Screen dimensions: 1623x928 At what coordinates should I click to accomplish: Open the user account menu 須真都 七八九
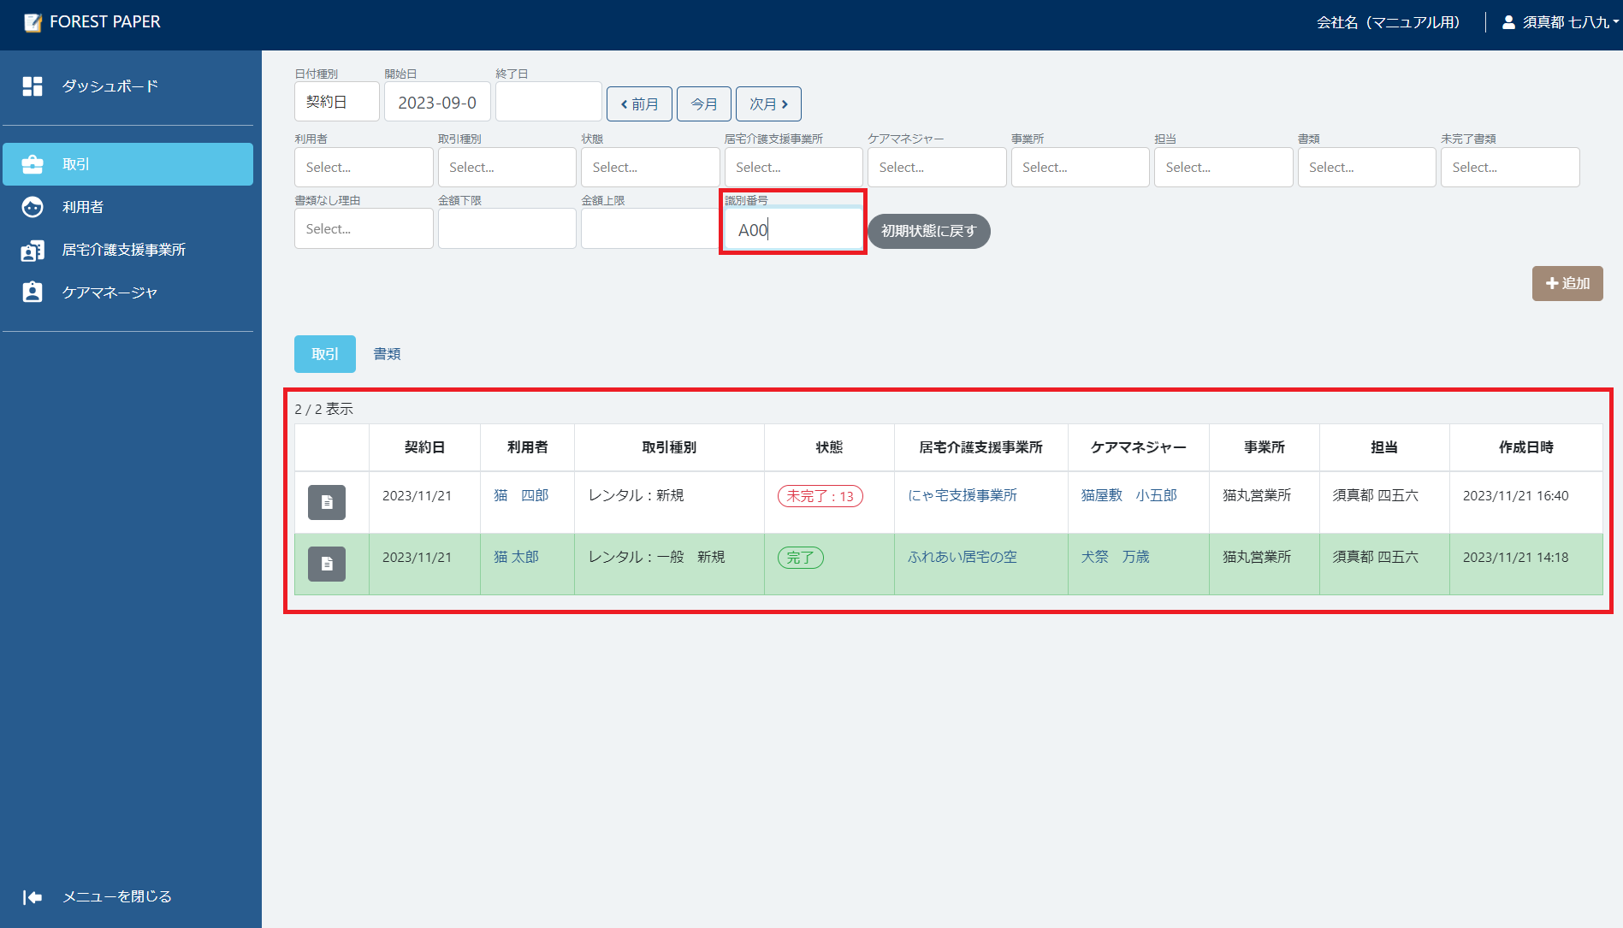pyautogui.click(x=1560, y=23)
